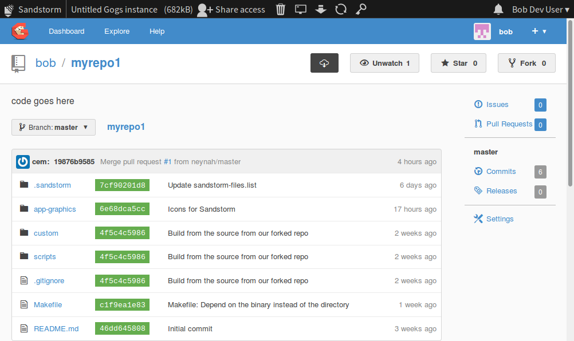Click commit hash 7cf90201d8
Viewport: 574px width, 341px height.
point(121,185)
